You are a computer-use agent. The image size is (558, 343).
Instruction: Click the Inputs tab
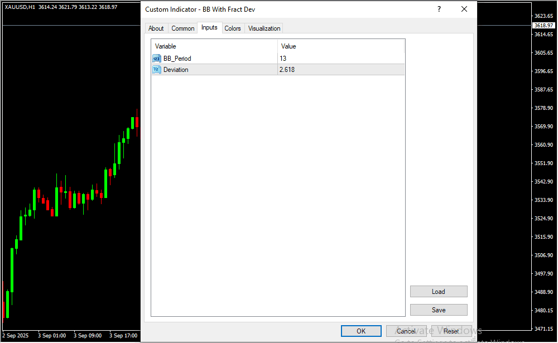pos(209,28)
